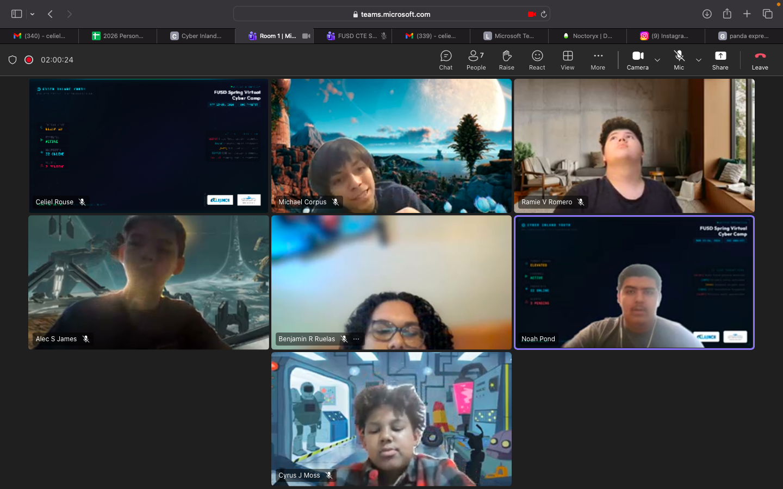This screenshot has height=489, width=783.
Task: Expand the Camera options chevron
Action: click(657, 60)
